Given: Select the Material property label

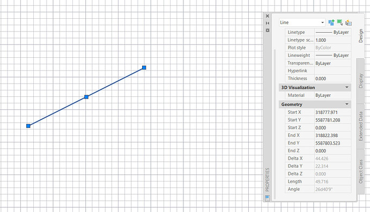Looking at the screenshot, I should 296,95.
